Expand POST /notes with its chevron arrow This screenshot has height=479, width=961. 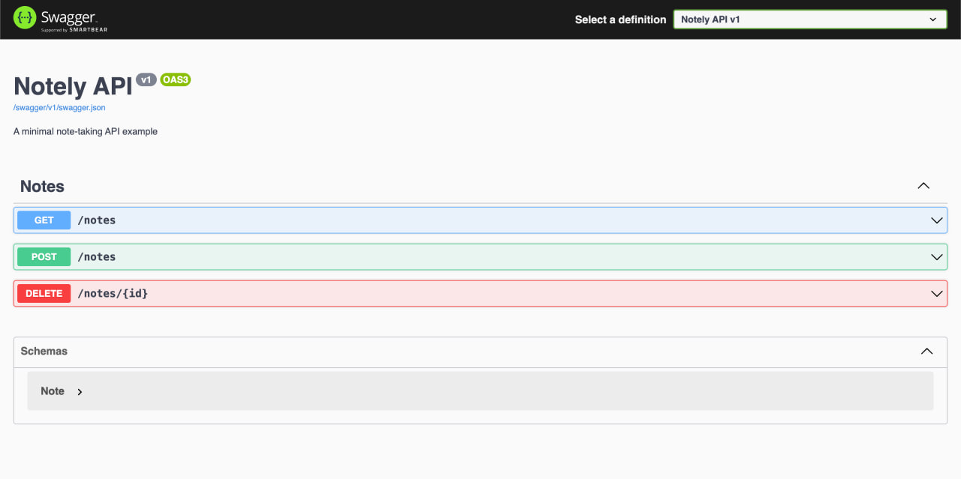pyautogui.click(x=936, y=257)
